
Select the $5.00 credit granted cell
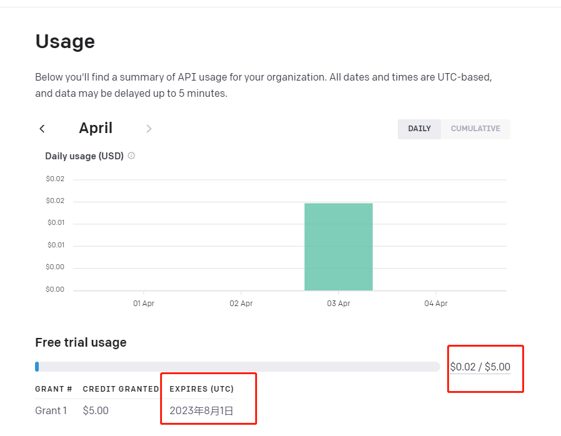coord(96,410)
